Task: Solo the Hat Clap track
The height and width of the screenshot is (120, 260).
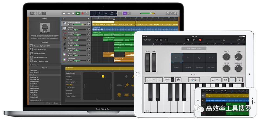Action: 71,30
